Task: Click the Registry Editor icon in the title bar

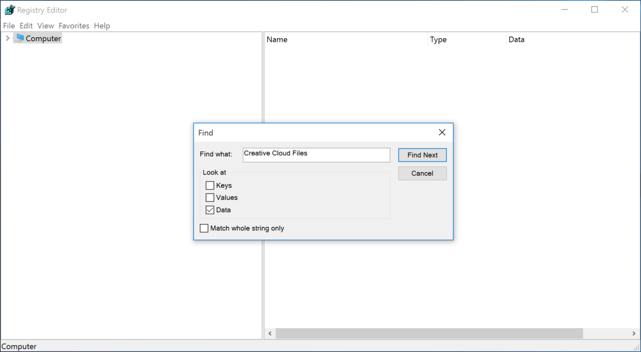Action: 10,9
